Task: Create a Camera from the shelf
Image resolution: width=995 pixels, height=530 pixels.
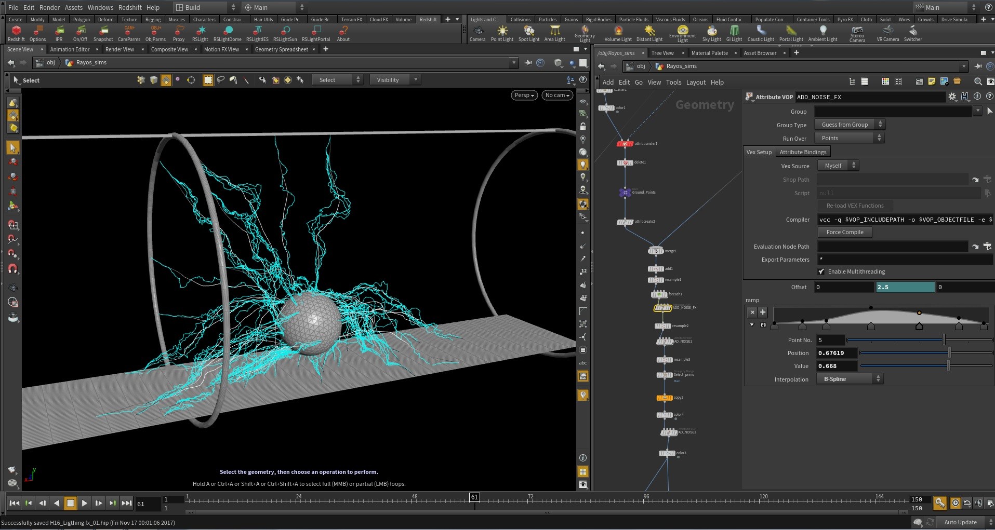Action: [477, 31]
